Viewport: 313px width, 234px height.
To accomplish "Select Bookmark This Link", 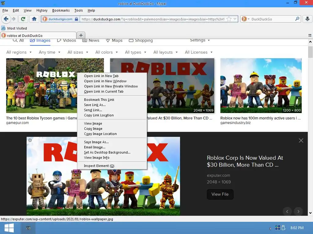I will coord(112,100).
